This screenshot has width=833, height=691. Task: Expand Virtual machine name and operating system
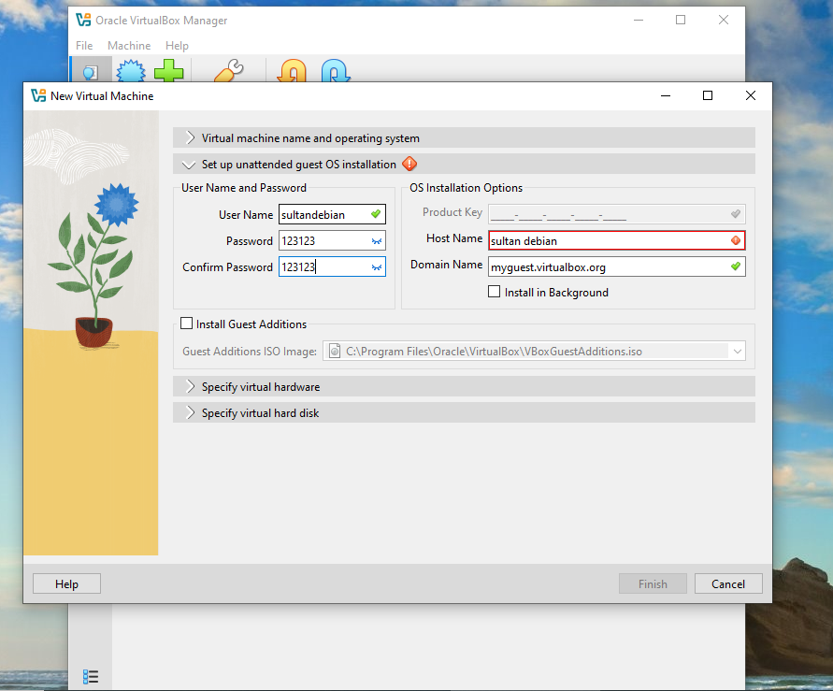click(x=464, y=137)
